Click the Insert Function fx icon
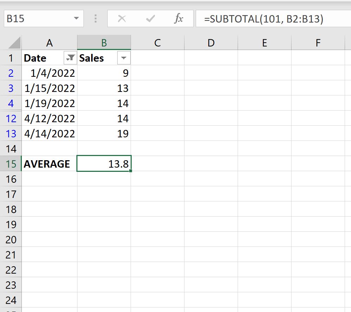This screenshot has width=351, height=312. point(179,19)
